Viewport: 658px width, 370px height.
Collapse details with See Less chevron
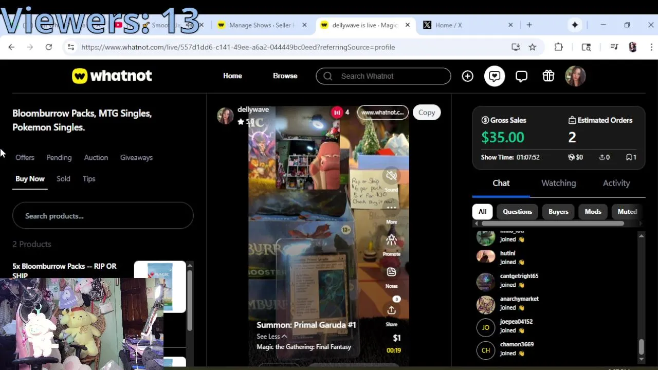(272, 337)
